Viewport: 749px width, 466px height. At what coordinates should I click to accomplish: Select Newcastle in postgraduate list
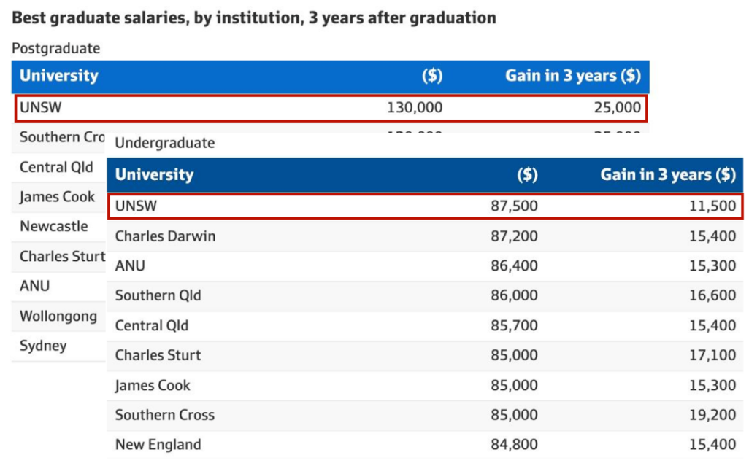(54, 226)
